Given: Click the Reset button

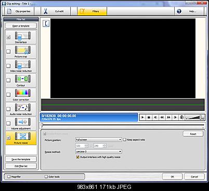Looking at the screenshot, I should tap(193, 134).
